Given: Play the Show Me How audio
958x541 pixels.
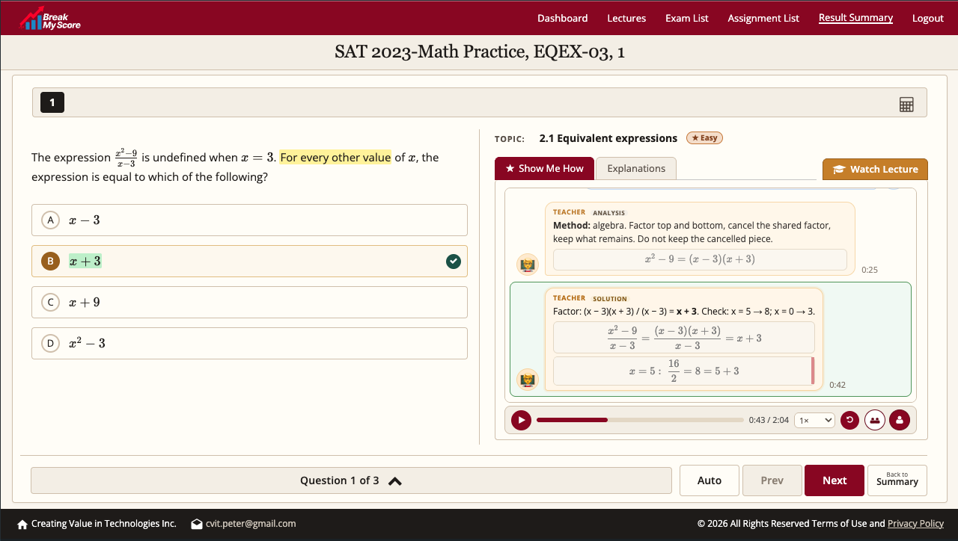Looking at the screenshot, I should point(521,420).
